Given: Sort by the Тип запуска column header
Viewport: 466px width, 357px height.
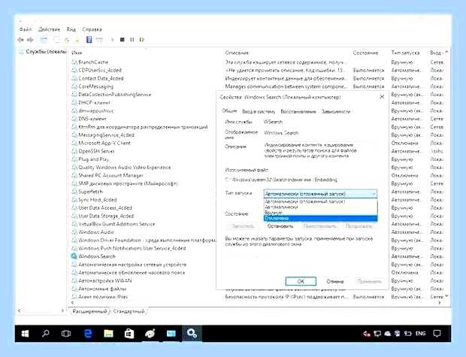Looking at the screenshot, I should point(405,53).
